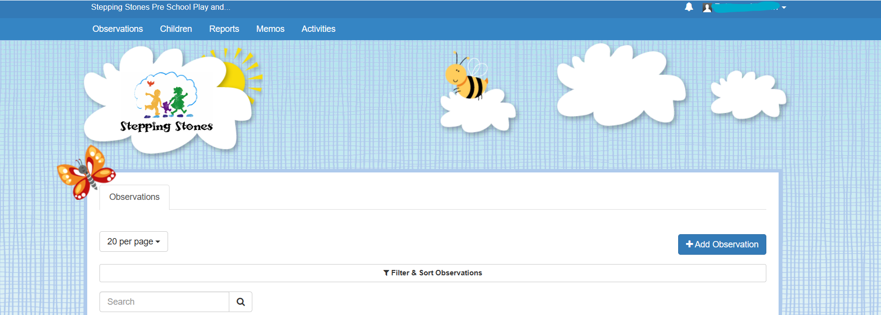The height and width of the screenshot is (315, 881).
Task: Open the 20 per page dropdown
Action: tap(134, 242)
